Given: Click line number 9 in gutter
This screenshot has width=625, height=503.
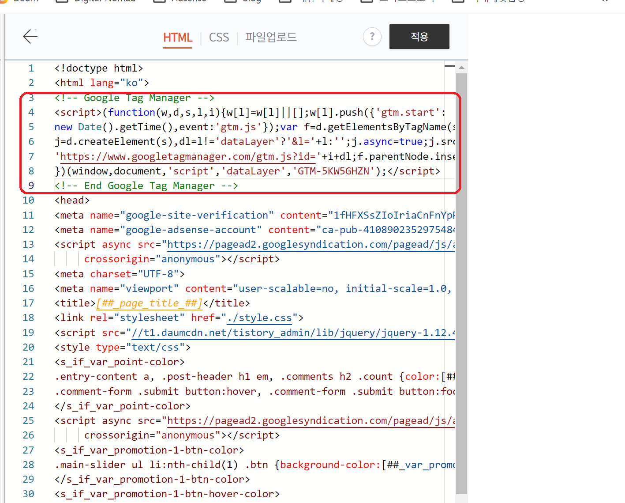Looking at the screenshot, I should [31, 186].
